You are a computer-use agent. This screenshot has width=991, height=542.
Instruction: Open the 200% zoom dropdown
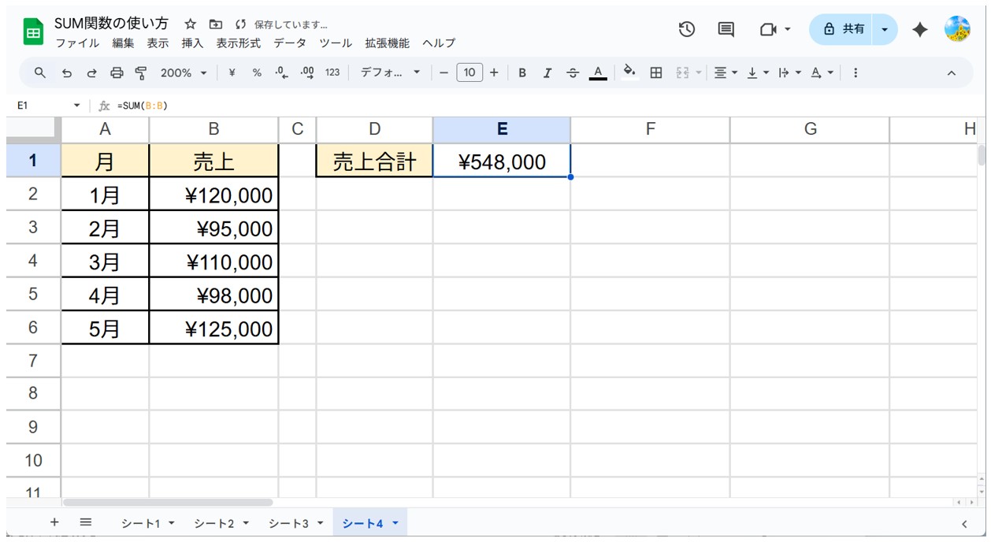click(183, 72)
